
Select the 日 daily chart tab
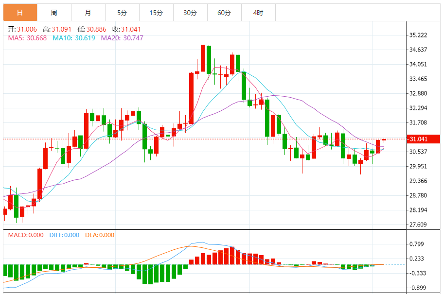pos(20,13)
